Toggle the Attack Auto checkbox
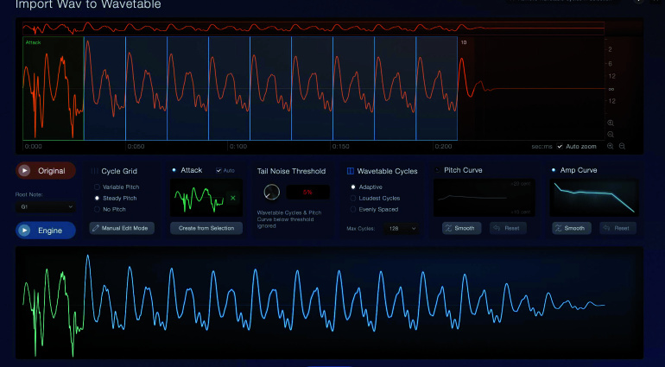The image size is (665, 367). 218,170
